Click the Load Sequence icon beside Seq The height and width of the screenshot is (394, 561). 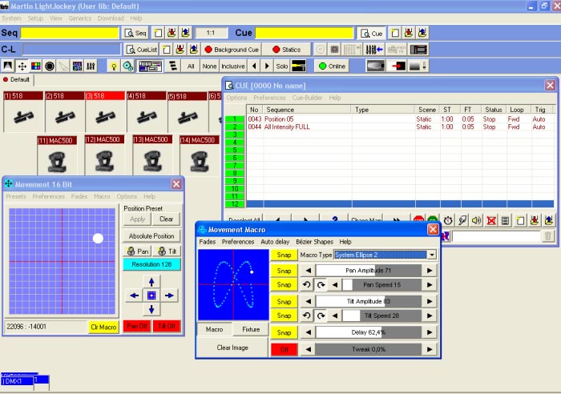pyautogui.click(x=185, y=33)
